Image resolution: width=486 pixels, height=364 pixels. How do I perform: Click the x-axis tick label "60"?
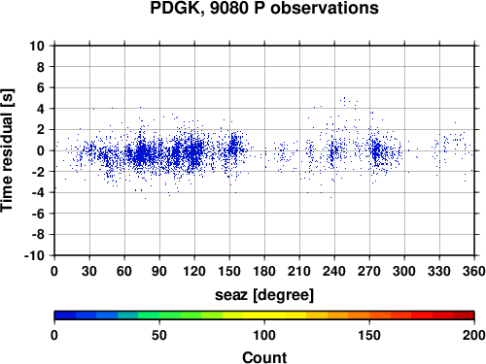click(x=124, y=271)
